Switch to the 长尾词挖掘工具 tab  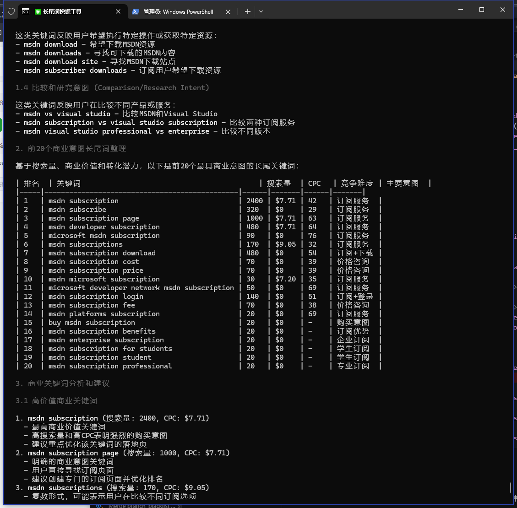pyautogui.click(x=72, y=11)
